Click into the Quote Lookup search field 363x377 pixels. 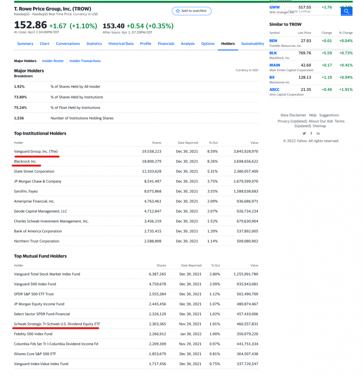(311, 11)
